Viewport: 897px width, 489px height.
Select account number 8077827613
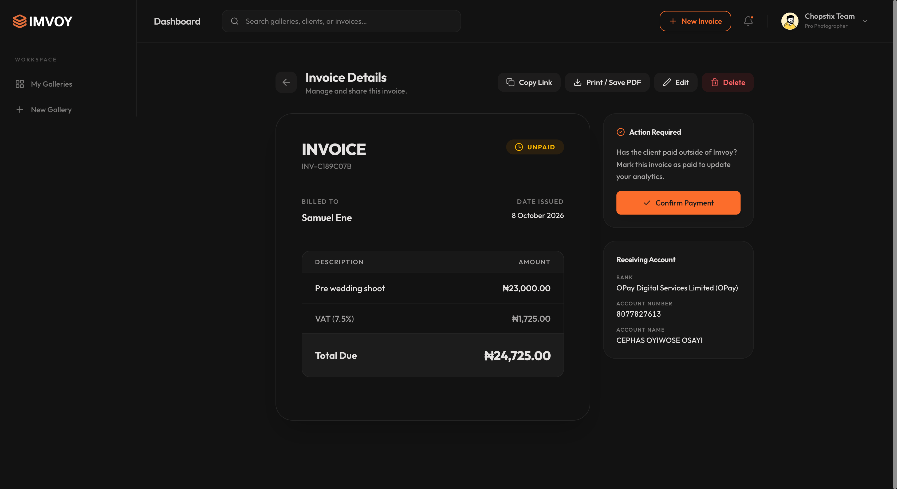(638, 314)
